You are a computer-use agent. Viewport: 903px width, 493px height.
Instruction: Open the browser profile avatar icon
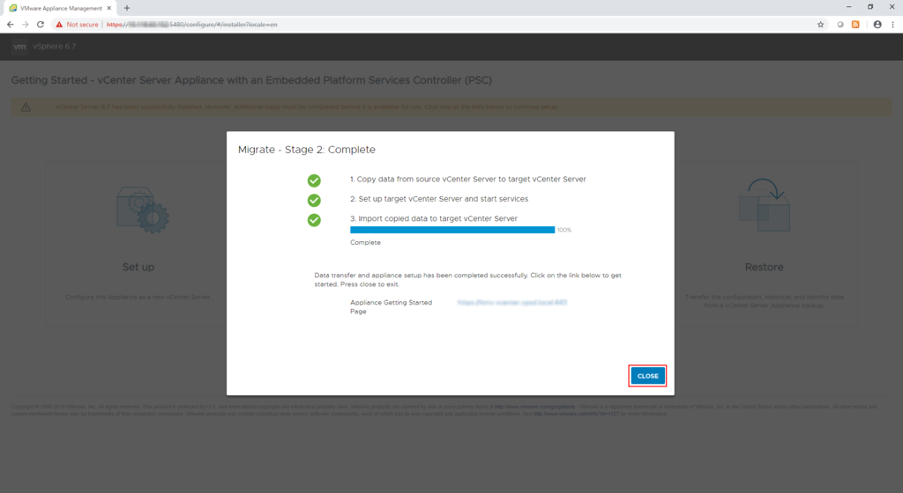pyautogui.click(x=877, y=25)
